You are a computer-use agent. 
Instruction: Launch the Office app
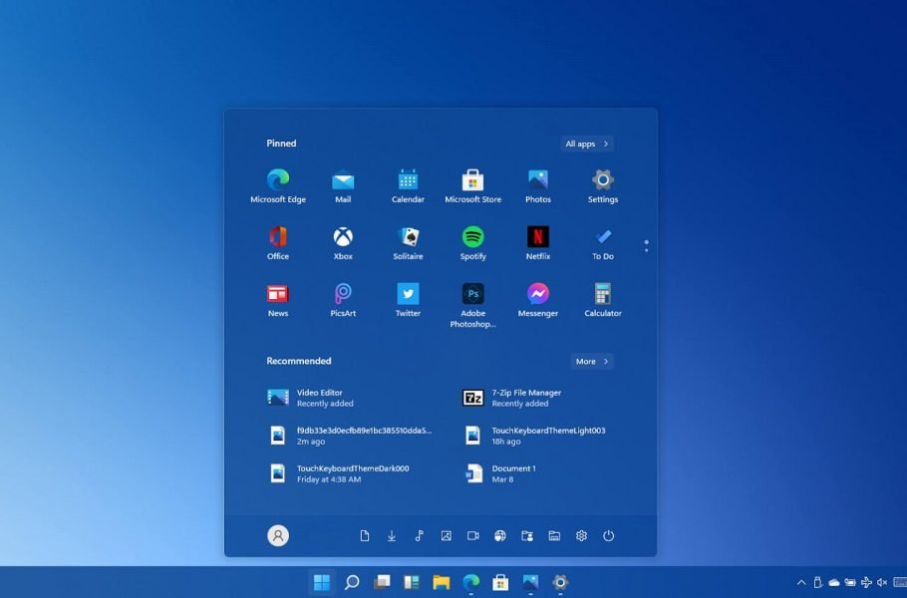278,243
